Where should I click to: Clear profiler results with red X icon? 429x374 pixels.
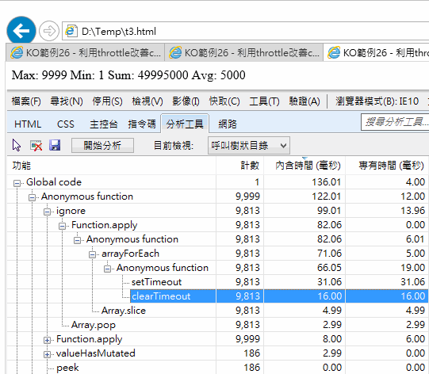point(36,146)
